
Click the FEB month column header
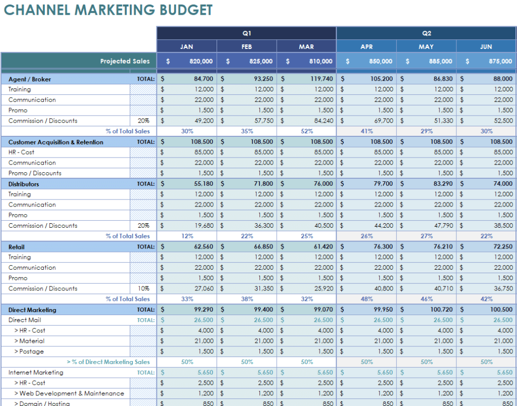(246, 46)
